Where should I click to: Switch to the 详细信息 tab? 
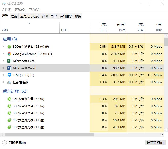click(x=66, y=16)
